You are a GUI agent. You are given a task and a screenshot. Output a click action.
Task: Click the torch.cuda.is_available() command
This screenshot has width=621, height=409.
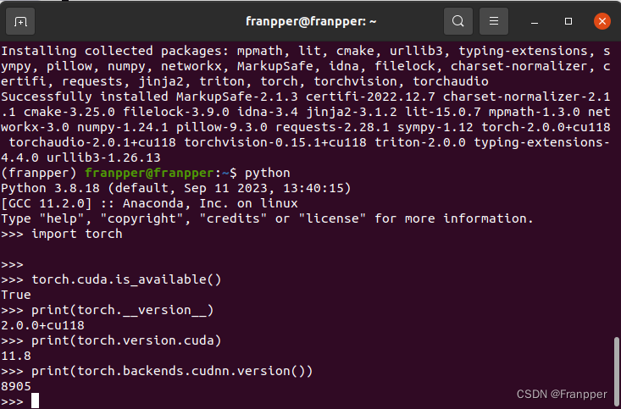click(125, 279)
